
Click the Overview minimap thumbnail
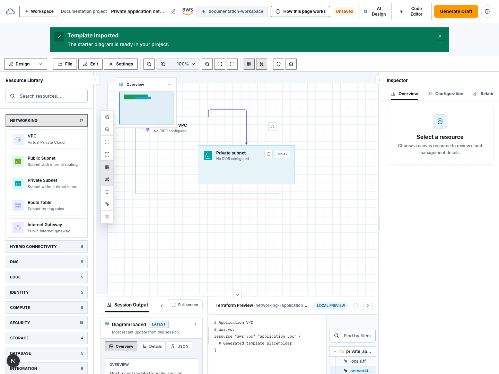(x=146, y=108)
